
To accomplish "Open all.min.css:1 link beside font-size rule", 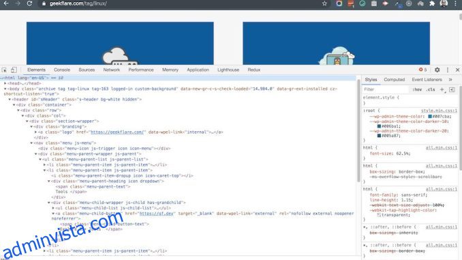I will pos(441,148).
